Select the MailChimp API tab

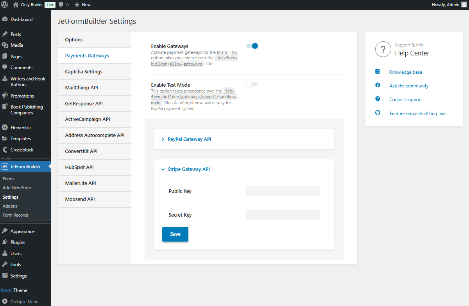82,87
